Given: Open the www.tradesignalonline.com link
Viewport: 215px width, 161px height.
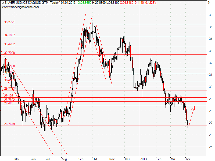Looking at the screenshot, I should click(x=21, y=7).
